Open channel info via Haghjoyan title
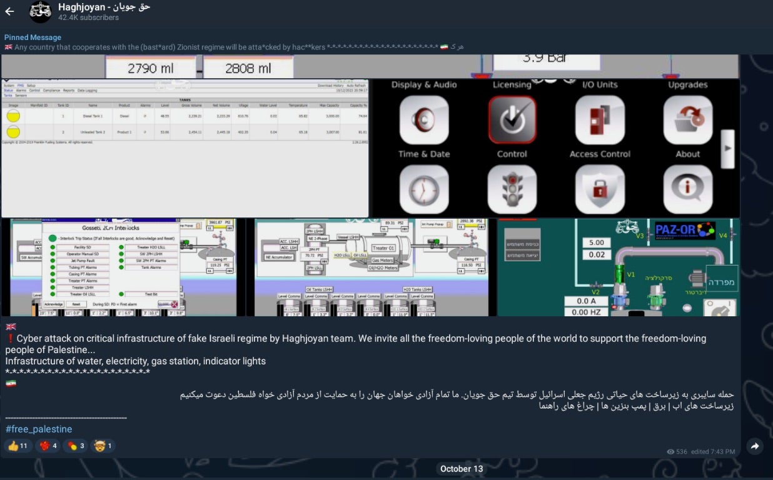This screenshot has height=480, width=773. coord(104,7)
